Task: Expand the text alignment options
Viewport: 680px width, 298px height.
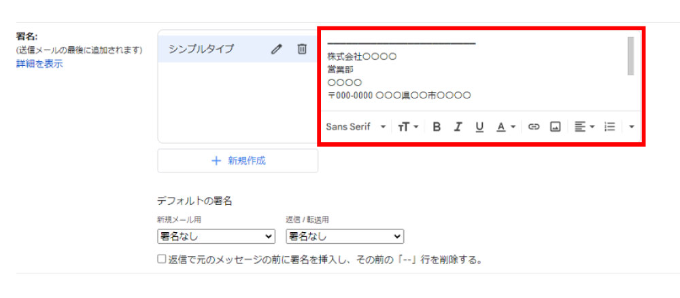Action: (584, 127)
